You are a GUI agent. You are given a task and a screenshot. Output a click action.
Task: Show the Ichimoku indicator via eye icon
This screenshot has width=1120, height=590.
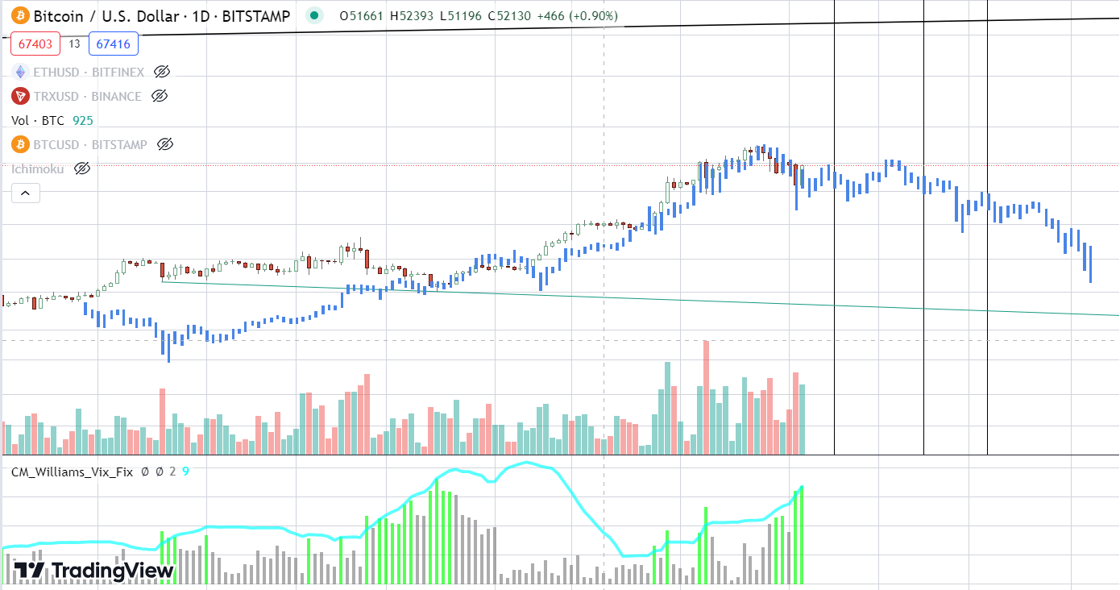pos(81,168)
